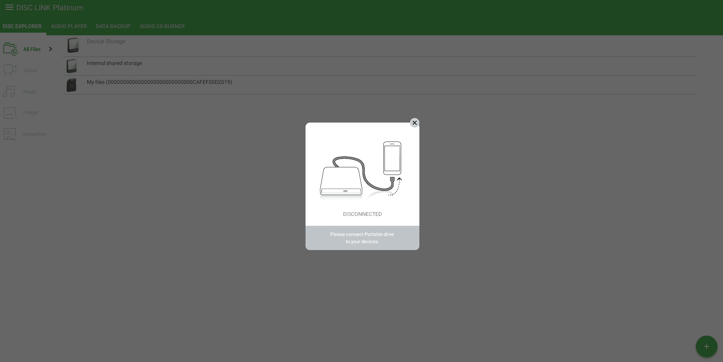
Task: Click the DISCONNECTED status text
Action: pyautogui.click(x=362, y=214)
